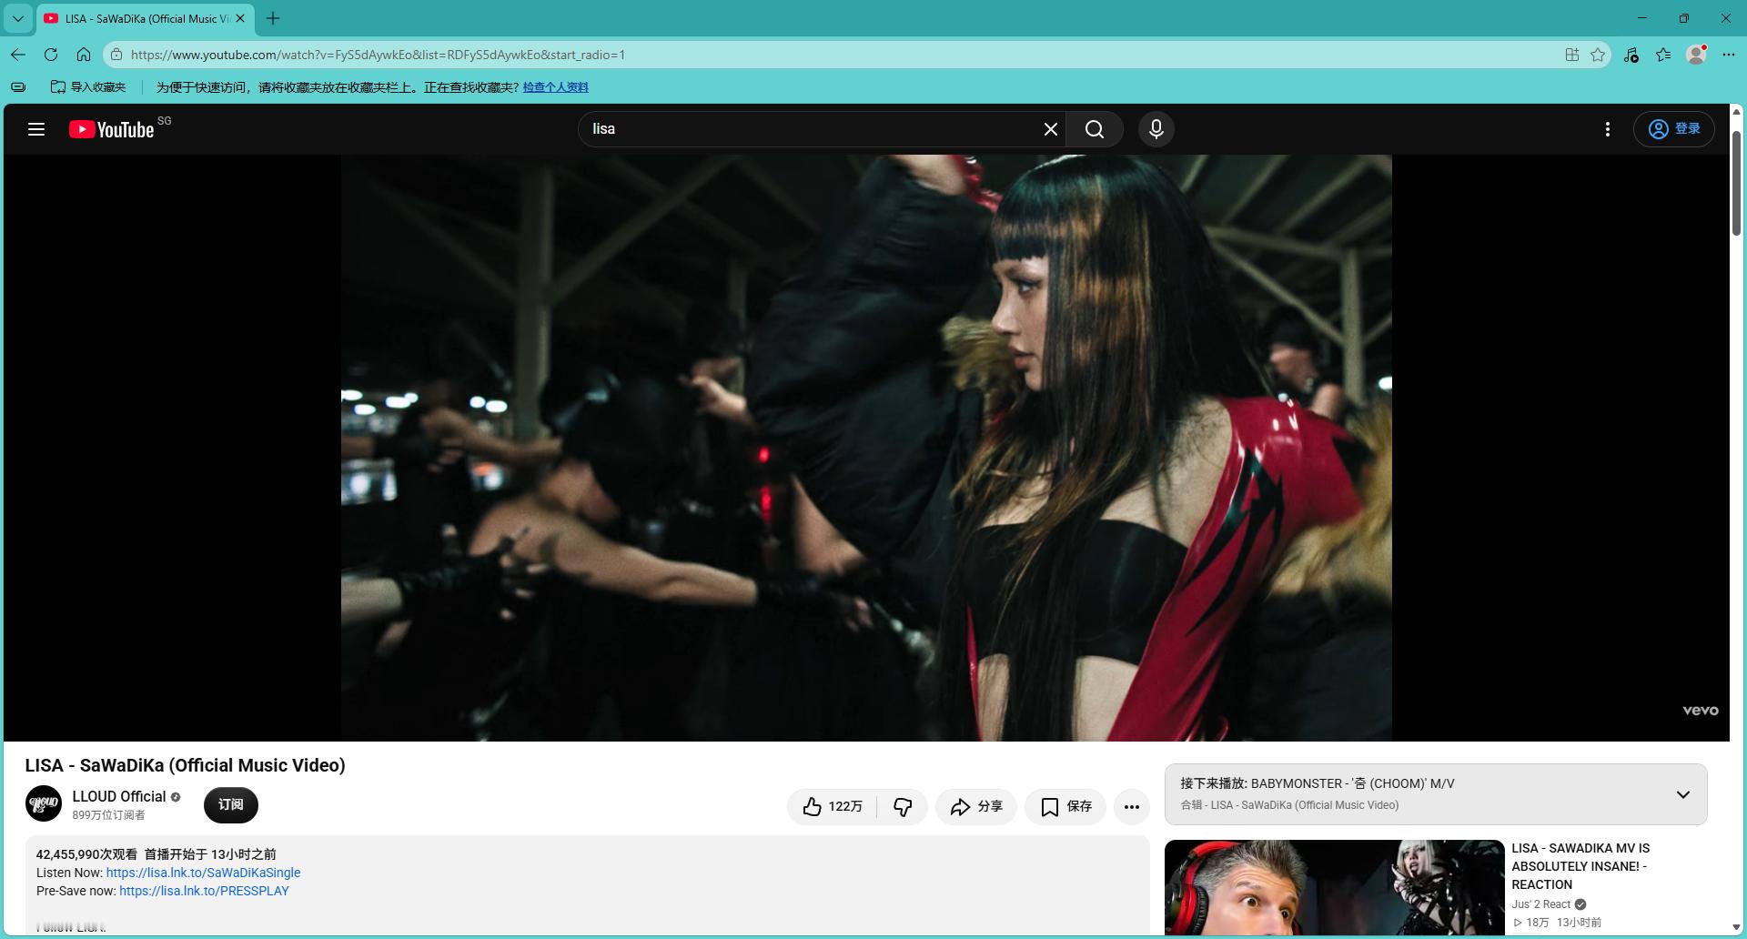
Task: Subscribe via the 订阅 button
Action: pos(231,805)
